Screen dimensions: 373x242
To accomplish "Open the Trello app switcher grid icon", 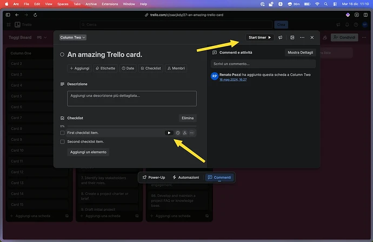I will (9, 25).
